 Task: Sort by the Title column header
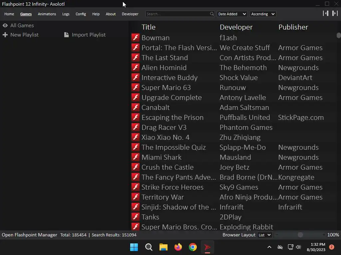[x=148, y=27]
